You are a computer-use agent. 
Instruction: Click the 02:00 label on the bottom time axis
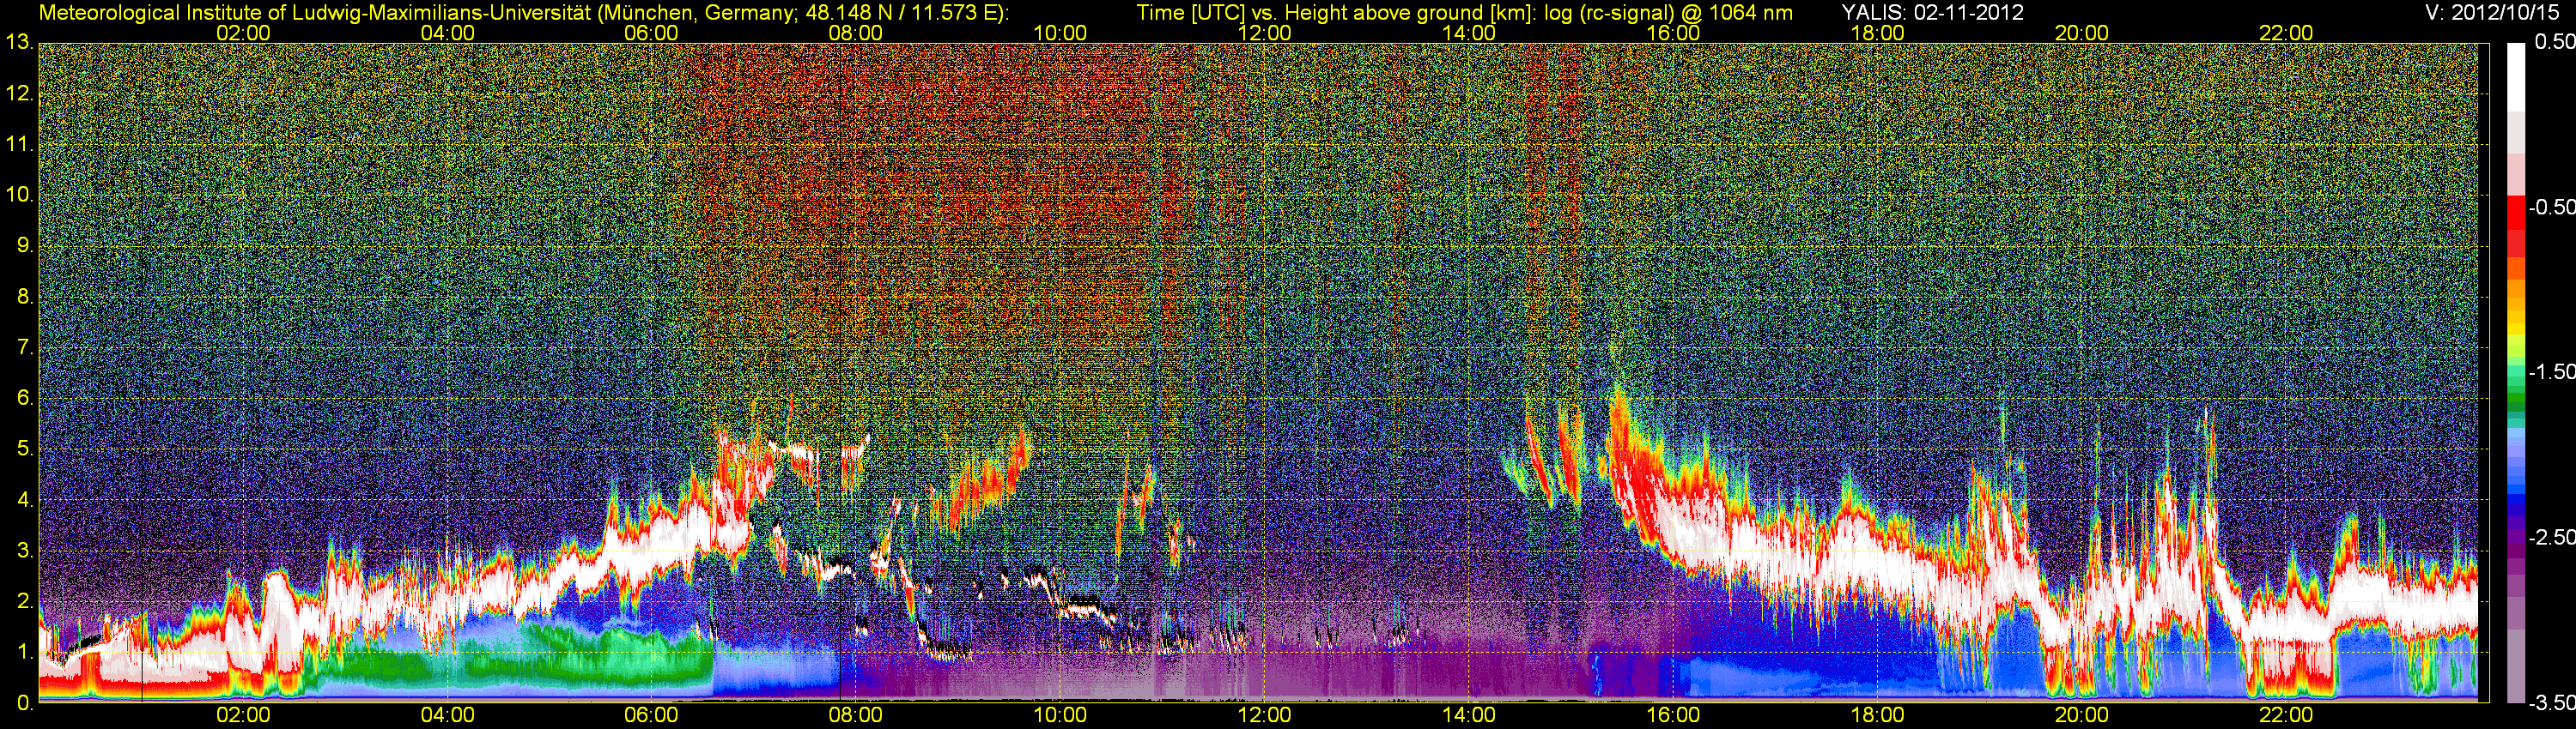243,715
